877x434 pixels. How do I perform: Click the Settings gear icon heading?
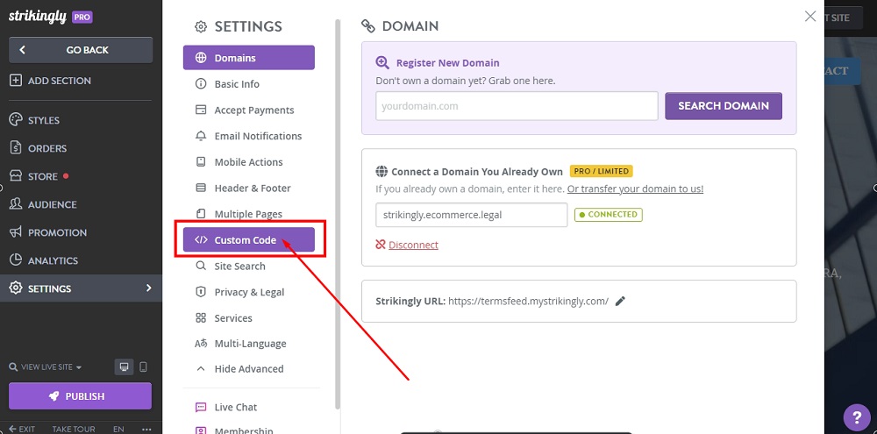[200, 26]
